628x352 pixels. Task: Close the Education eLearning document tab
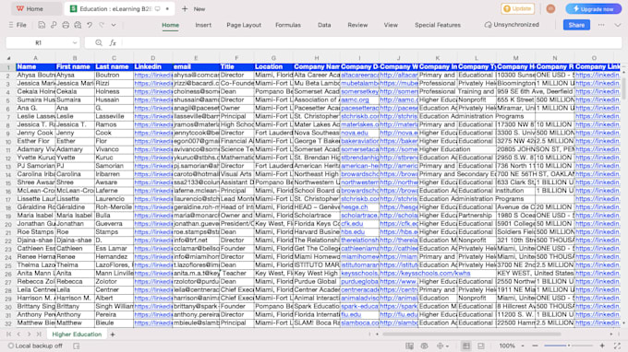tap(167, 8)
